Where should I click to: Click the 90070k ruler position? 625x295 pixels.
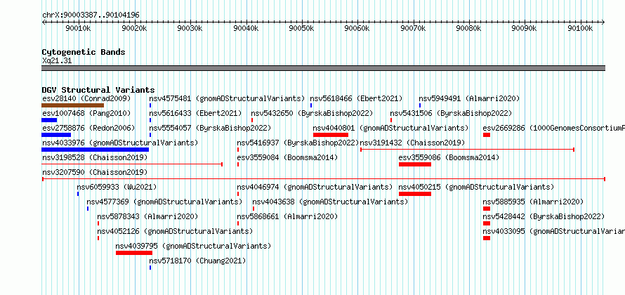point(414,28)
